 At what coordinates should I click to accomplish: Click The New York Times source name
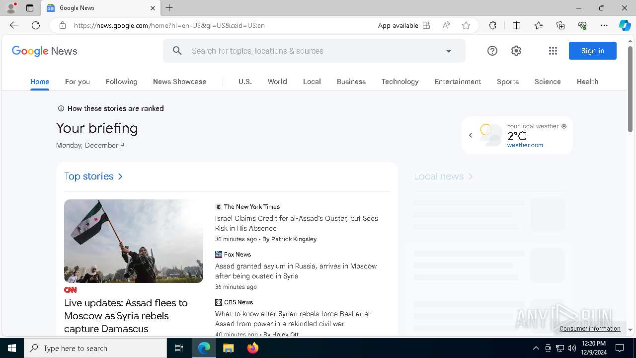[x=252, y=207]
